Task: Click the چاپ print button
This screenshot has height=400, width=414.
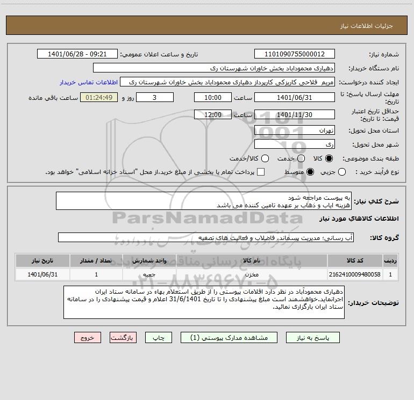Action: 159,338
